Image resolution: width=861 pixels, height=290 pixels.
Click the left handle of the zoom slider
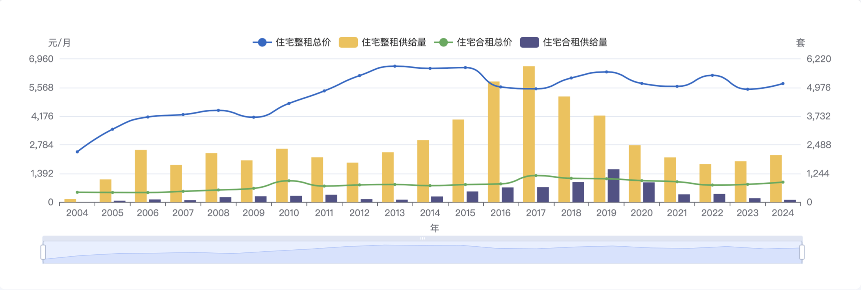43,252
